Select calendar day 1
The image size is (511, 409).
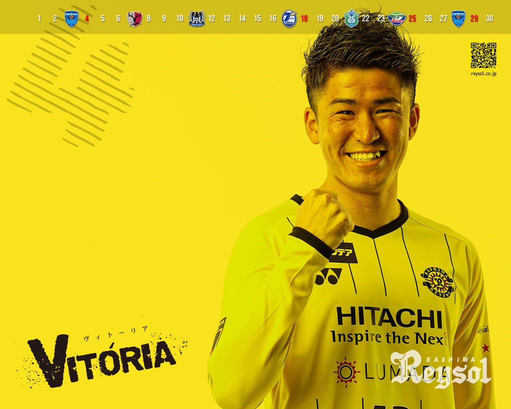click(39, 18)
